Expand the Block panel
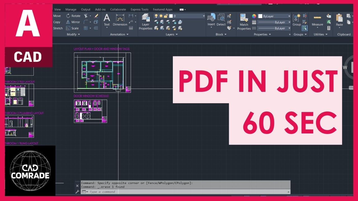358x201 pixels. [221, 34]
